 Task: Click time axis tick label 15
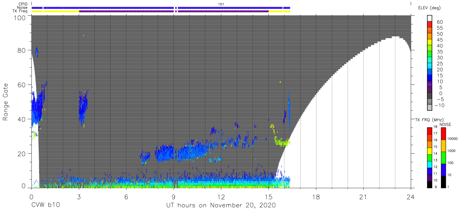click(x=269, y=196)
